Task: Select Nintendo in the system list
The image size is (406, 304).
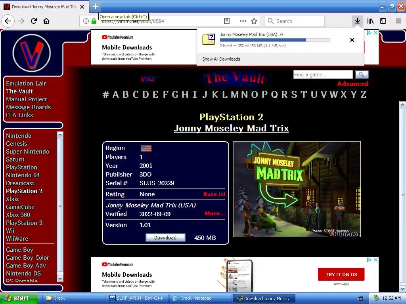Action: [x=19, y=136]
